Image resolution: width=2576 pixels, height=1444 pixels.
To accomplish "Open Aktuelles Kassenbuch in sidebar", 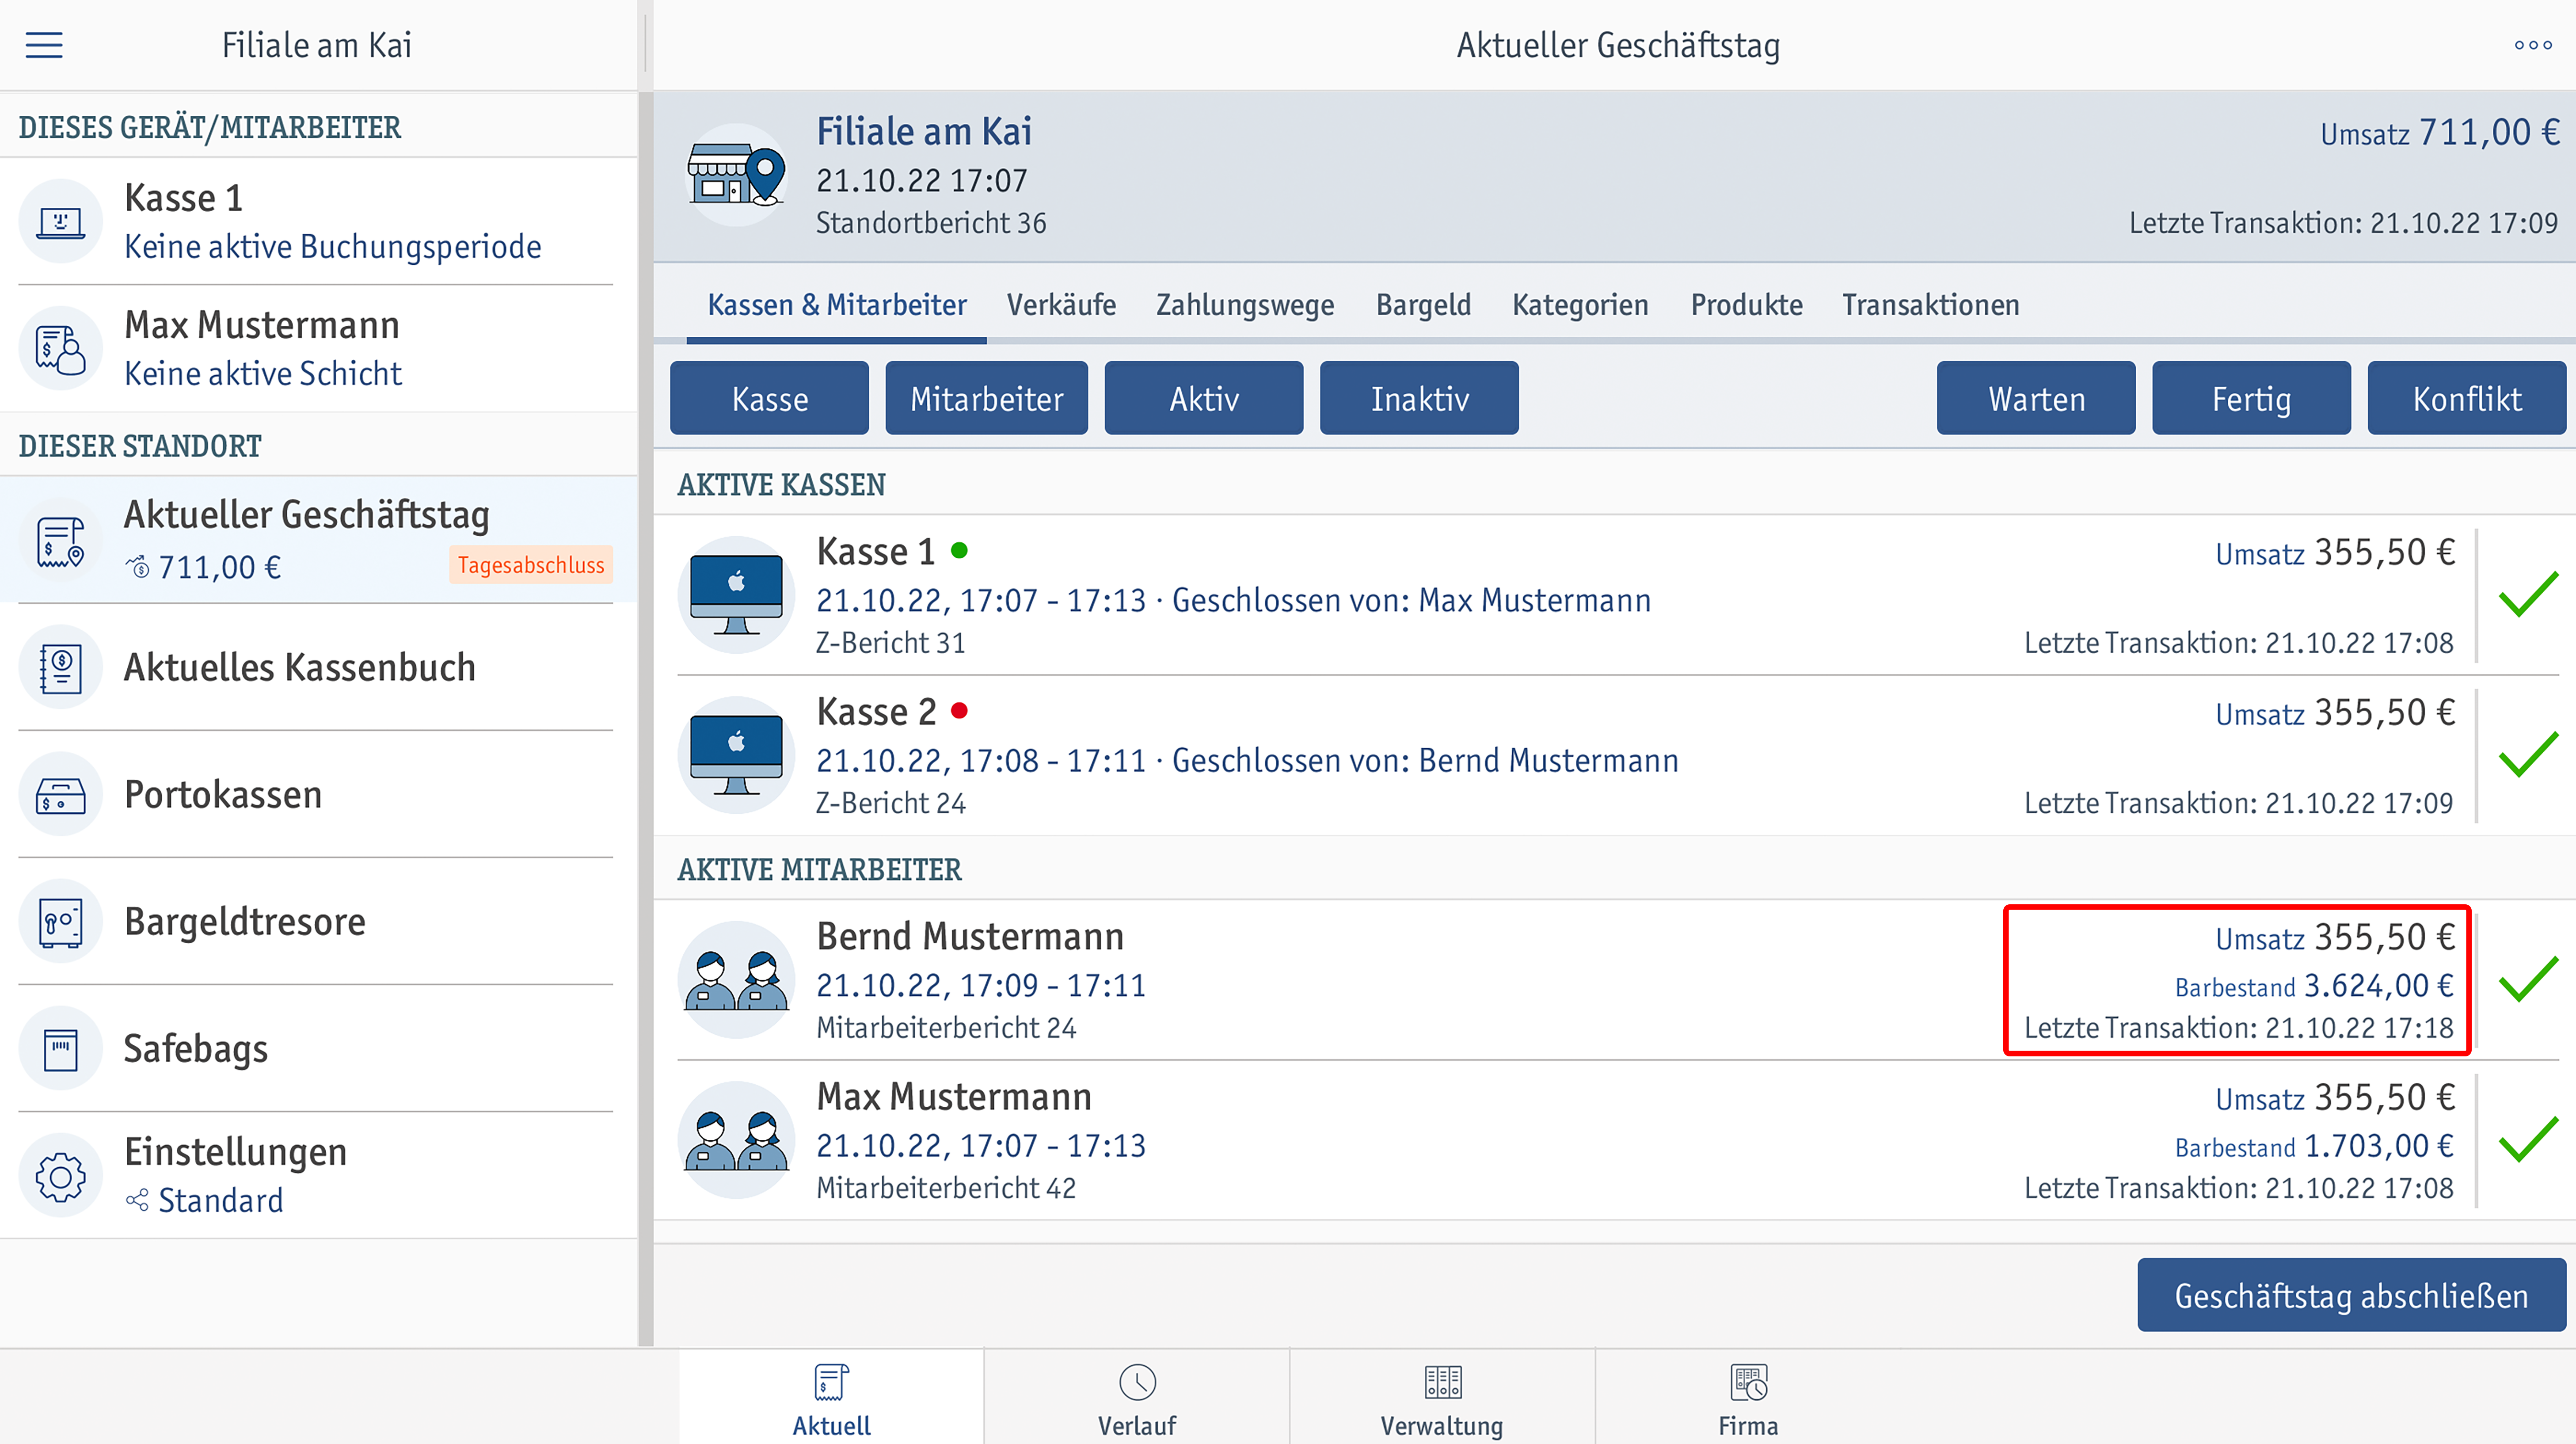I will tap(318, 668).
